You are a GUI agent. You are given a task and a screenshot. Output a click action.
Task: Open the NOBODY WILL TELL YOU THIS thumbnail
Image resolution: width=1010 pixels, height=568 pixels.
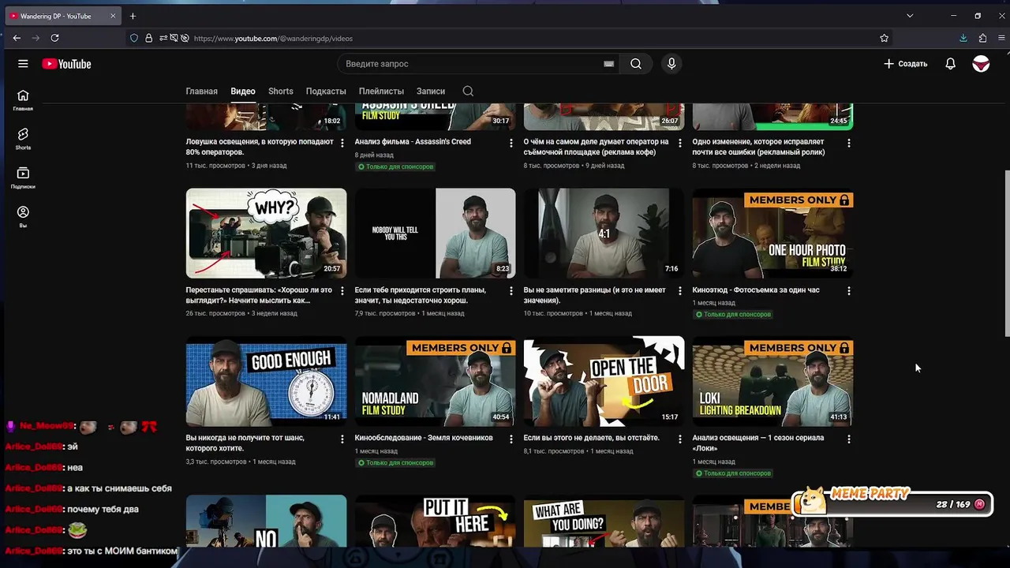(x=435, y=233)
